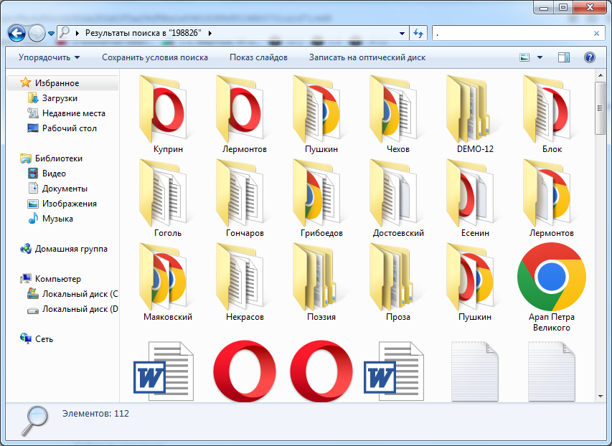Open the Чехов folder
The width and height of the screenshot is (612, 446).
398,114
